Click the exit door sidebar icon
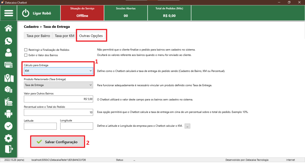The width and height of the screenshot is (305, 163). 9,149
